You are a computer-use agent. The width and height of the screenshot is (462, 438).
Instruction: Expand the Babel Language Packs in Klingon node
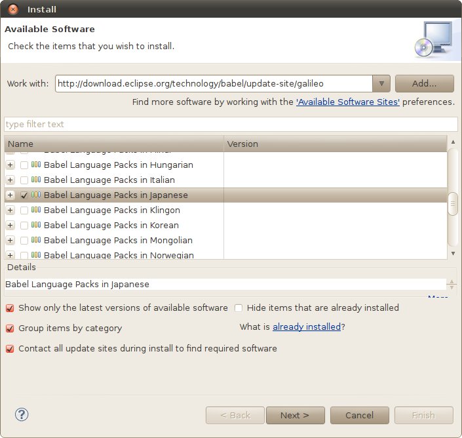click(x=10, y=210)
